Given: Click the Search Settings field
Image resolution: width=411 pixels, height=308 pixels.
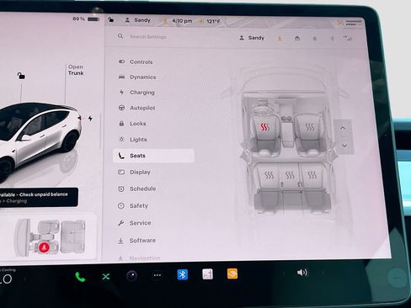Looking at the screenshot, I should 147,37.
